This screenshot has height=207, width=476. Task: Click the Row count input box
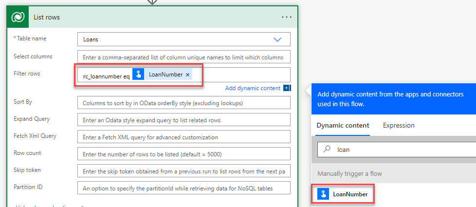[183, 154]
